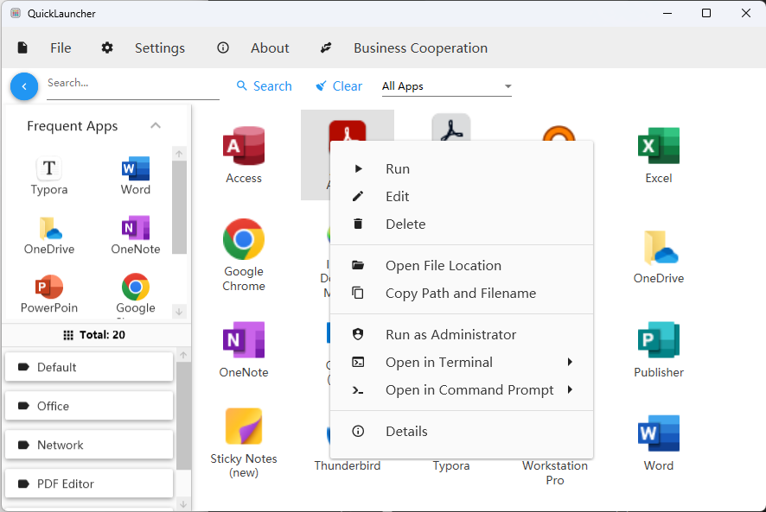Click the Total: 20 counter
This screenshot has width=766, height=512.
(94, 335)
